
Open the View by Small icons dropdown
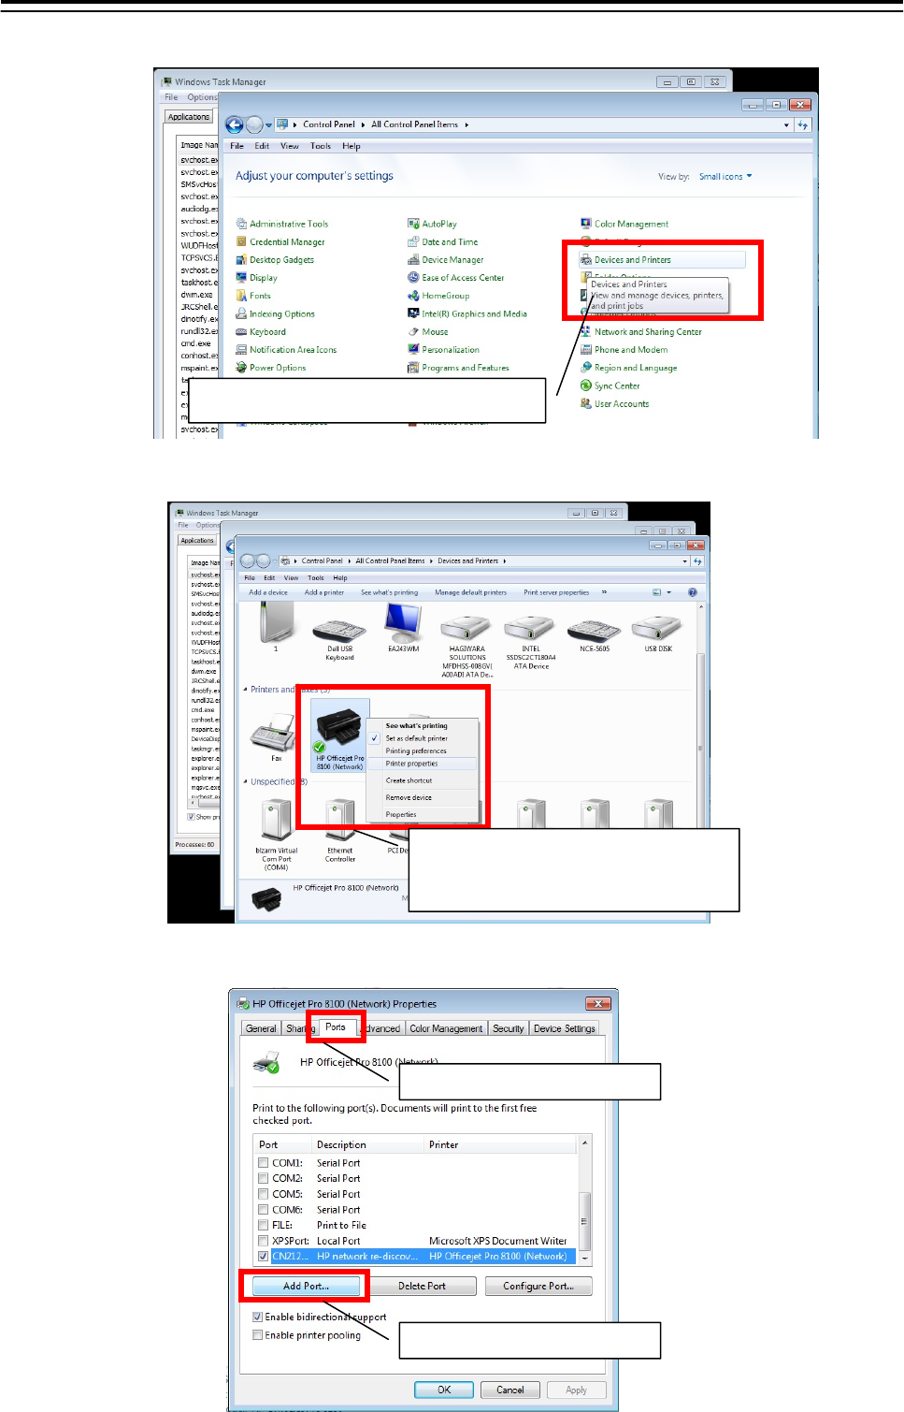725,176
